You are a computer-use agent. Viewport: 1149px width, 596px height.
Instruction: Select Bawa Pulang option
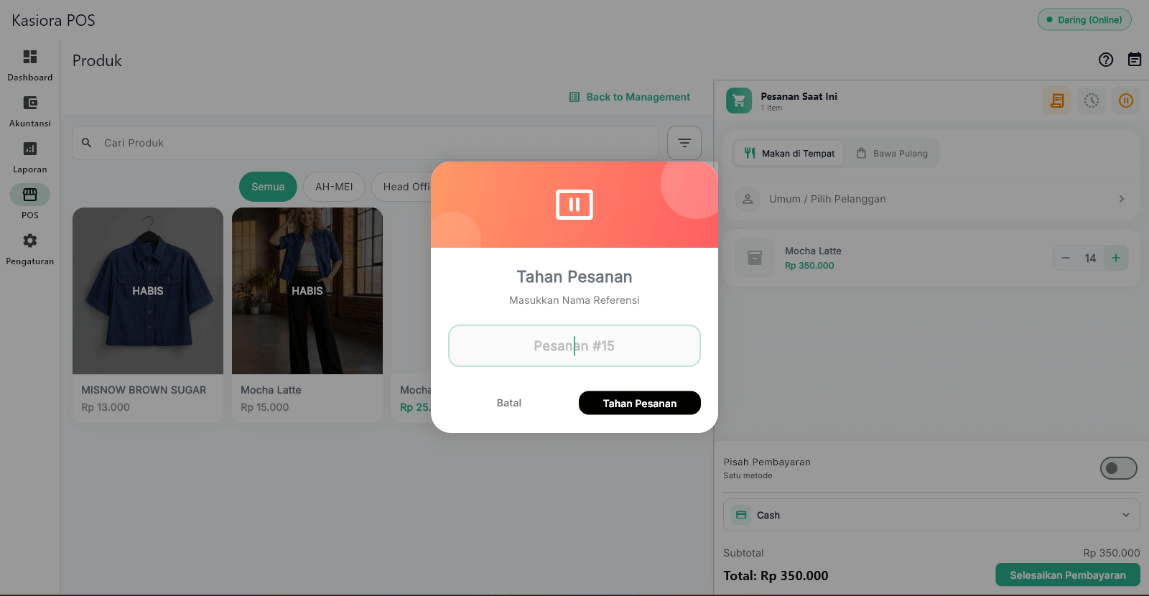(892, 153)
